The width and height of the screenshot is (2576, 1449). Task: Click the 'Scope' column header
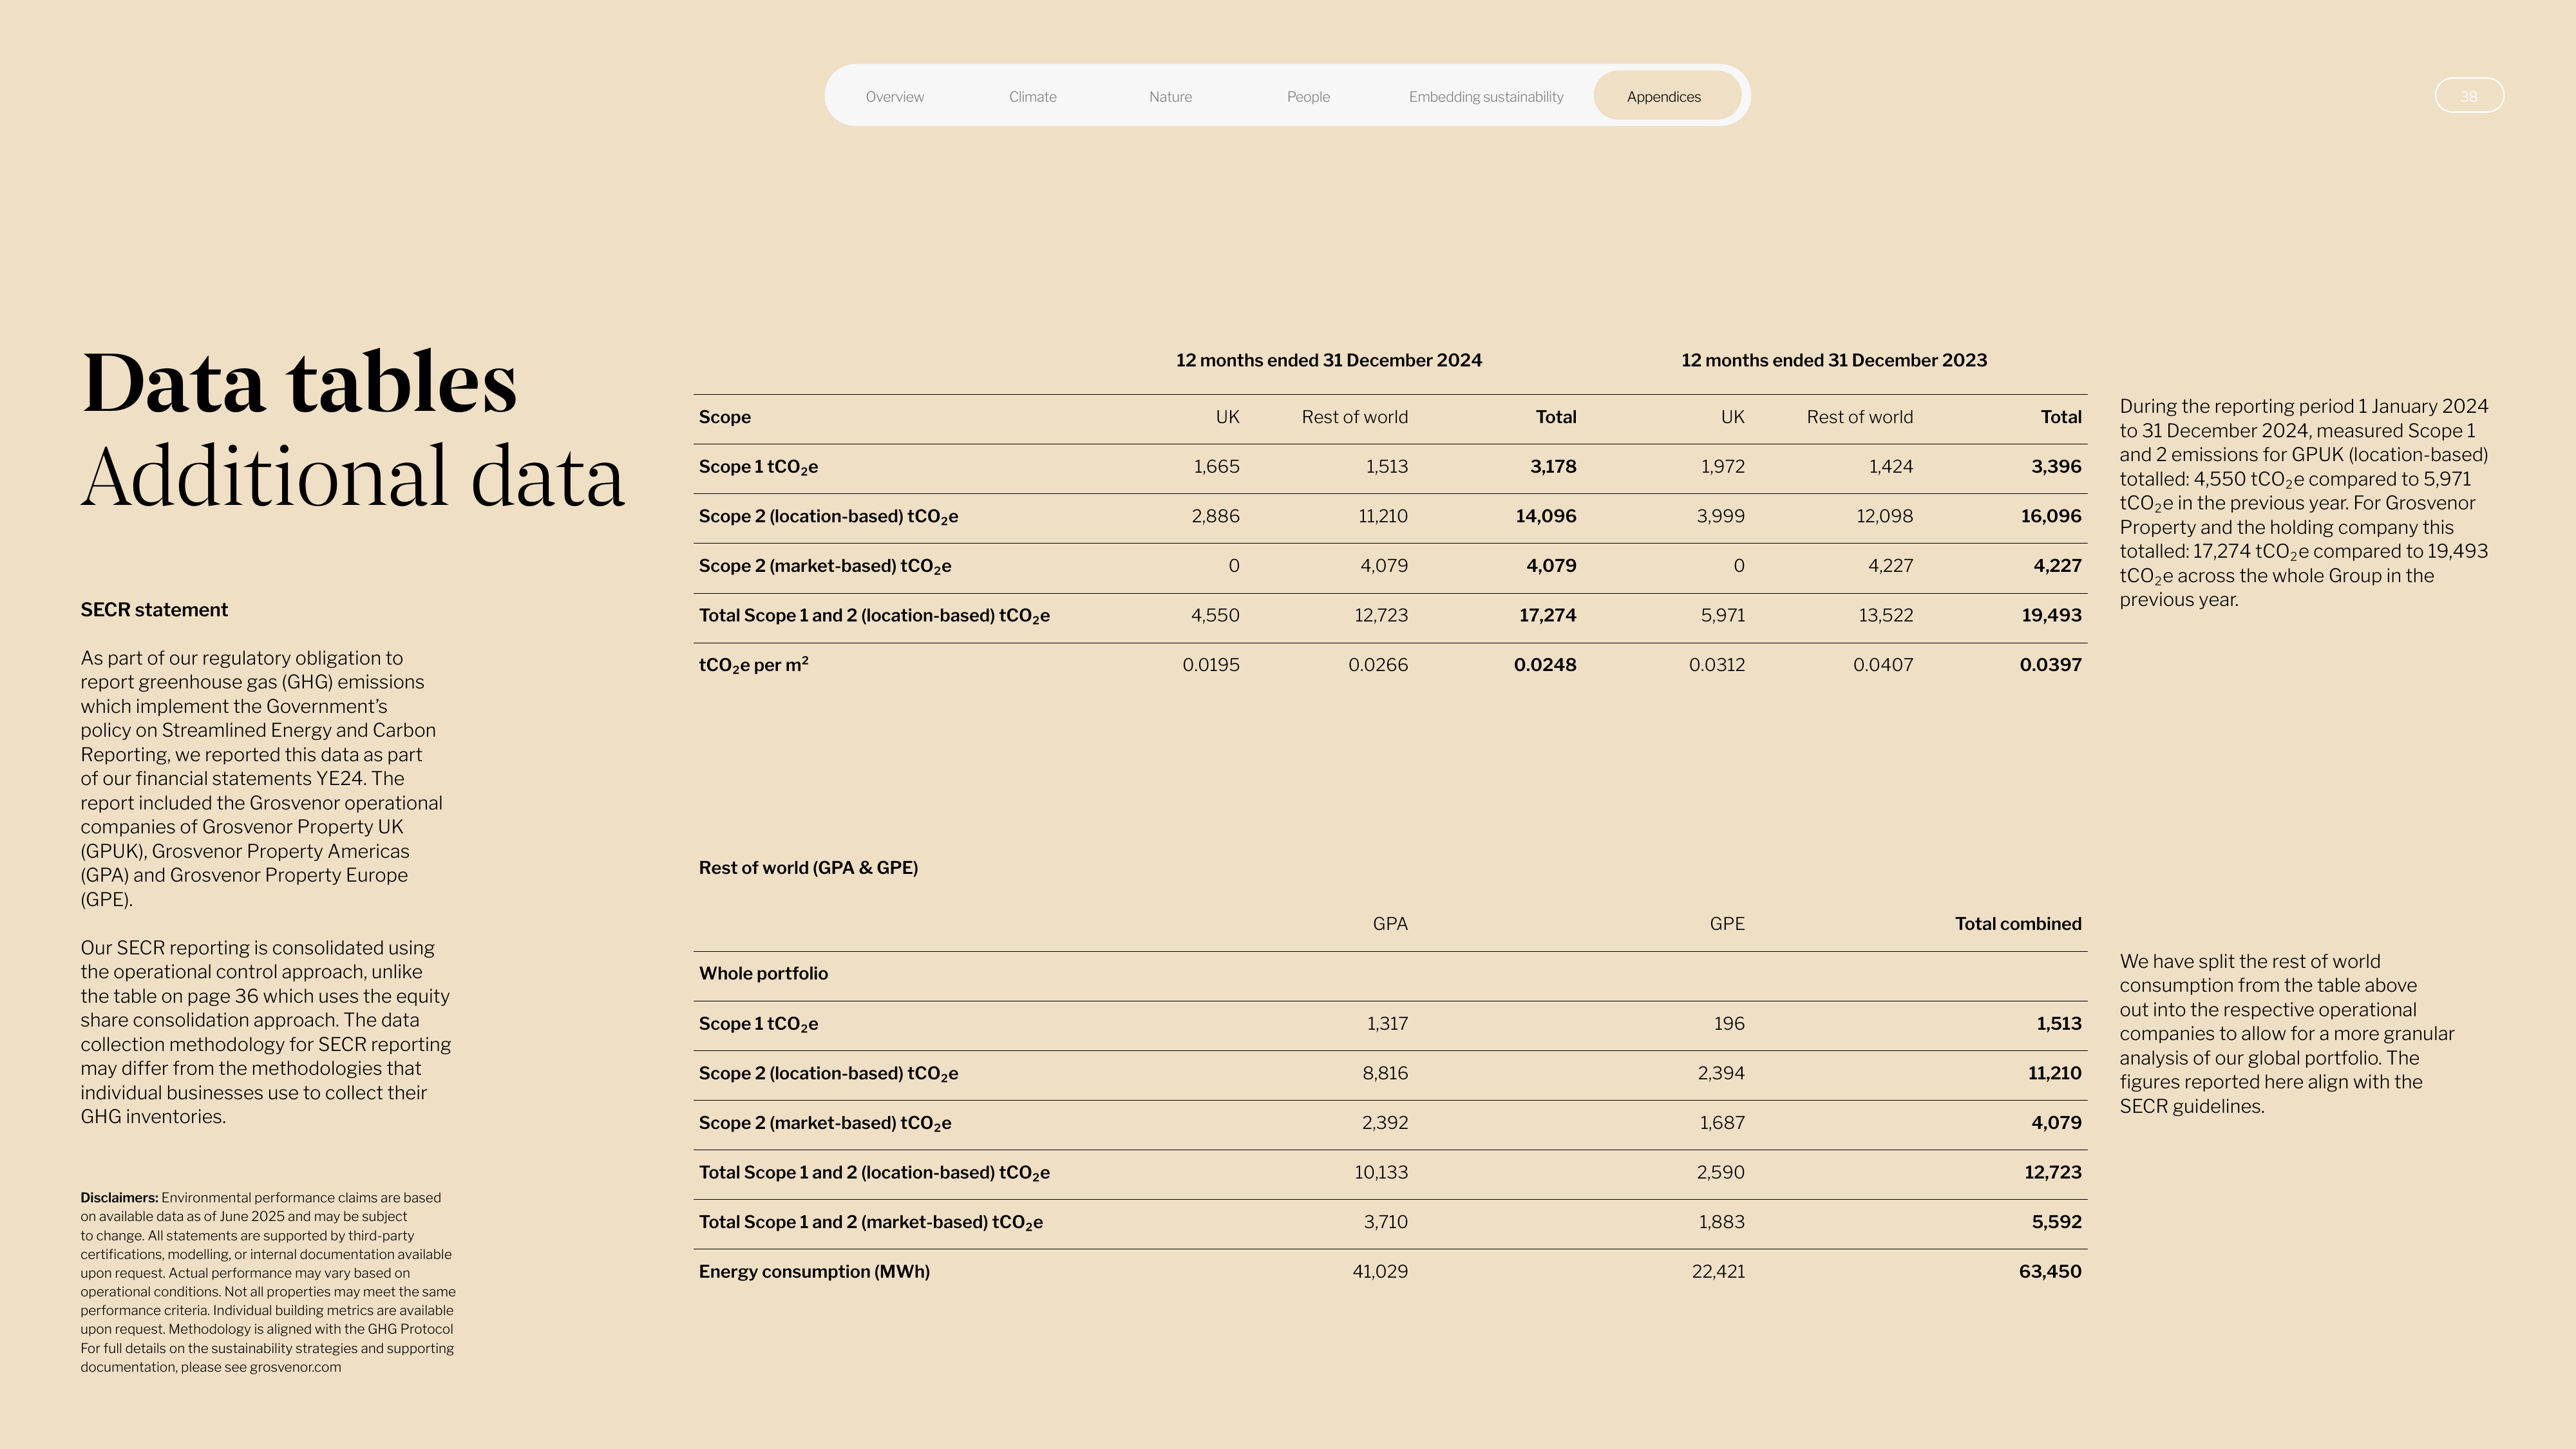(x=725, y=417)
